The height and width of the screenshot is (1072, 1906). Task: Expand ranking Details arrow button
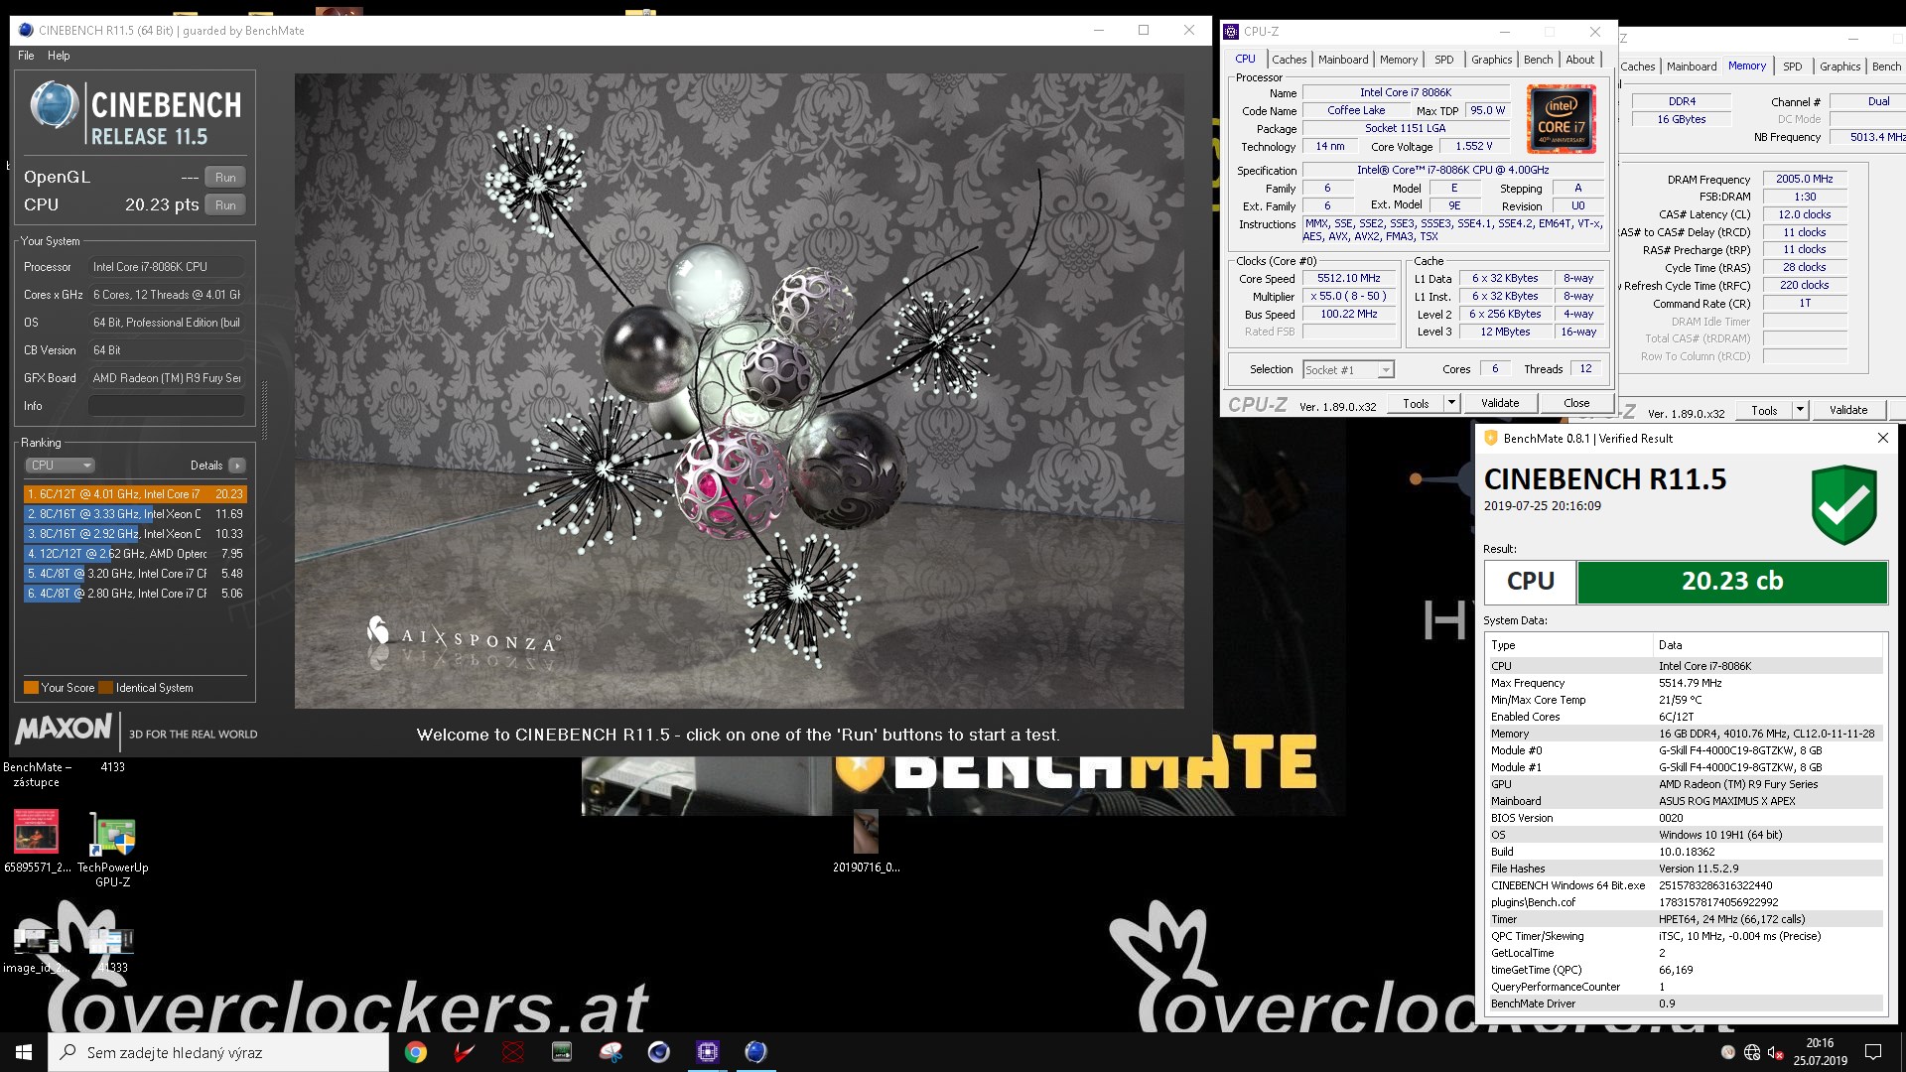[x=236, y=466]
